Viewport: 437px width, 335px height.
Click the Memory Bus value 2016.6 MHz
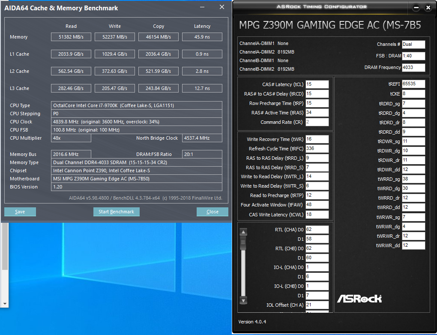pos(71,154)
